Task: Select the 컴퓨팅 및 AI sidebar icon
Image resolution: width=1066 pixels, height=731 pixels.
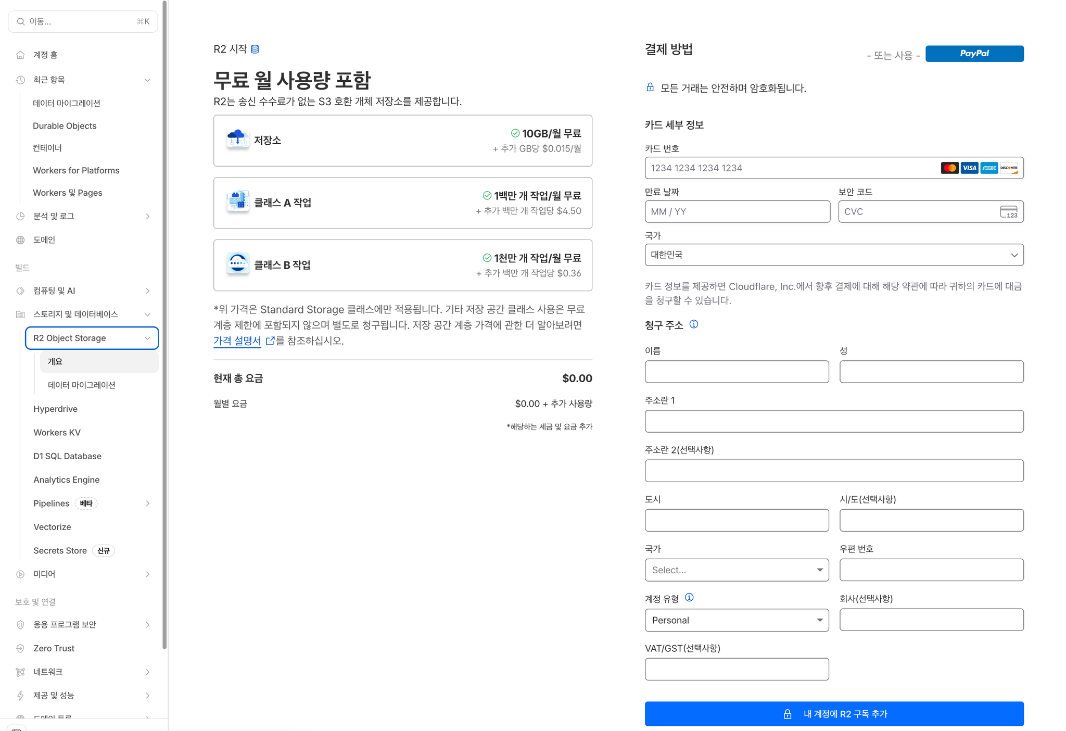Action: (20, 291)
